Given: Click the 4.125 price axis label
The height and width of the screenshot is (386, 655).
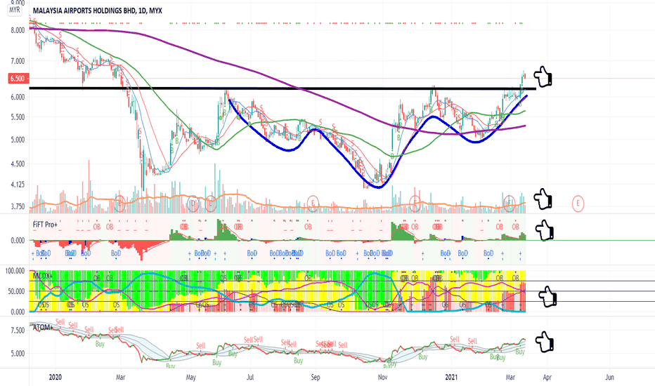Looking at the screenshot, I should coord(18,184).
